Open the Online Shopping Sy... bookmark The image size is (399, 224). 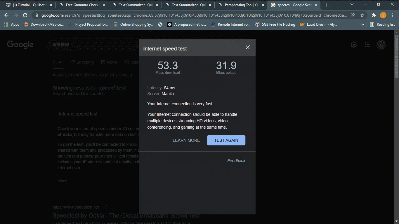pyautogui.click(x=133, y=24)
